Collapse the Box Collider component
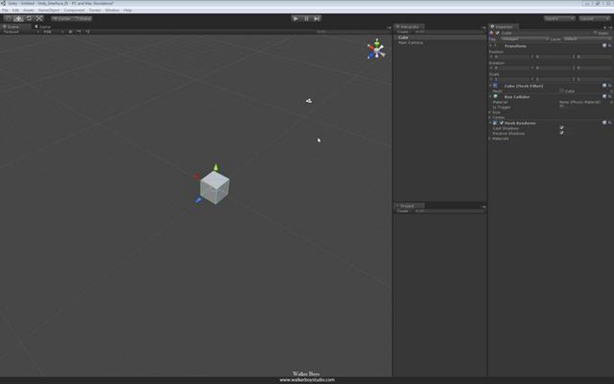 (491, 97)
